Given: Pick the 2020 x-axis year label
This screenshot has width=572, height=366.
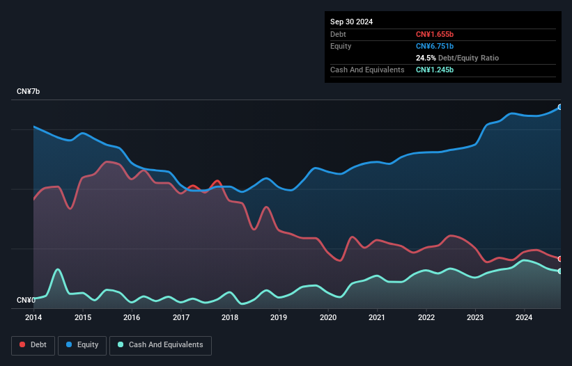Looking at the screenshot, I should coord(328,317).
